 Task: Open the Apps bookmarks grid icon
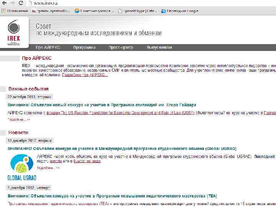tap(3, 11)
